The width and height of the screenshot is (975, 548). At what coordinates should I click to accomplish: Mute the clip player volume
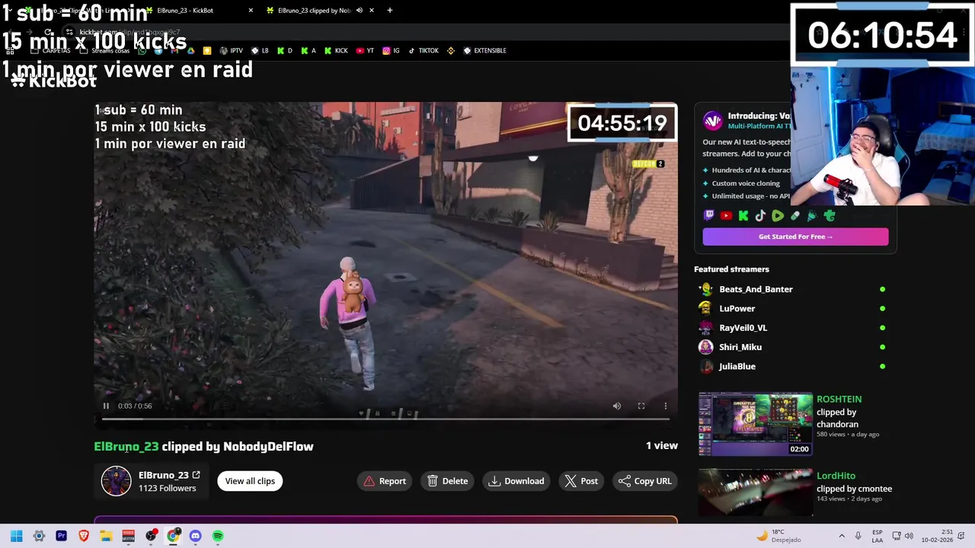tap(617, 406)
